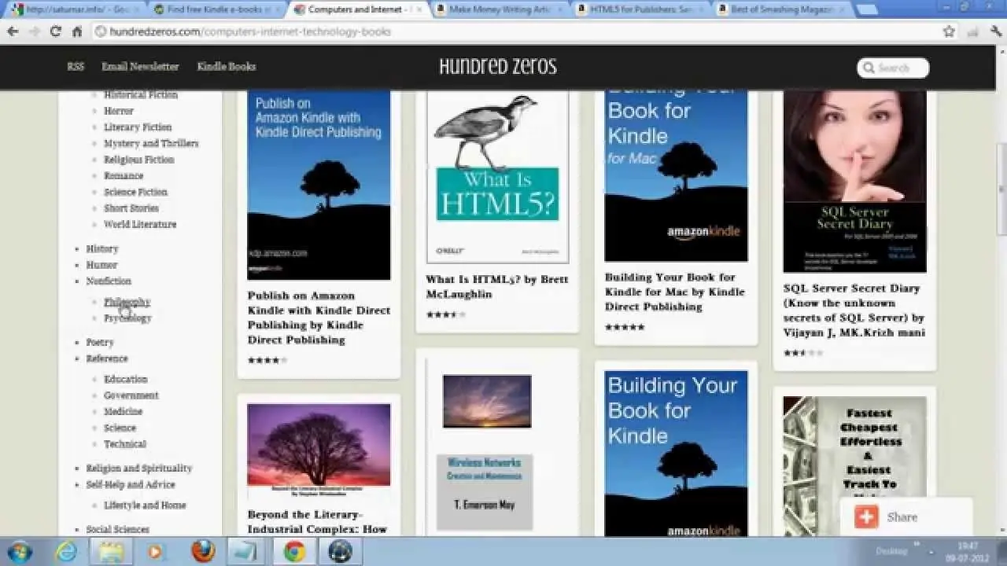Screen dimensions: 1007x566
Task: Open the Technical subcategory
Action: coord(125,444)
